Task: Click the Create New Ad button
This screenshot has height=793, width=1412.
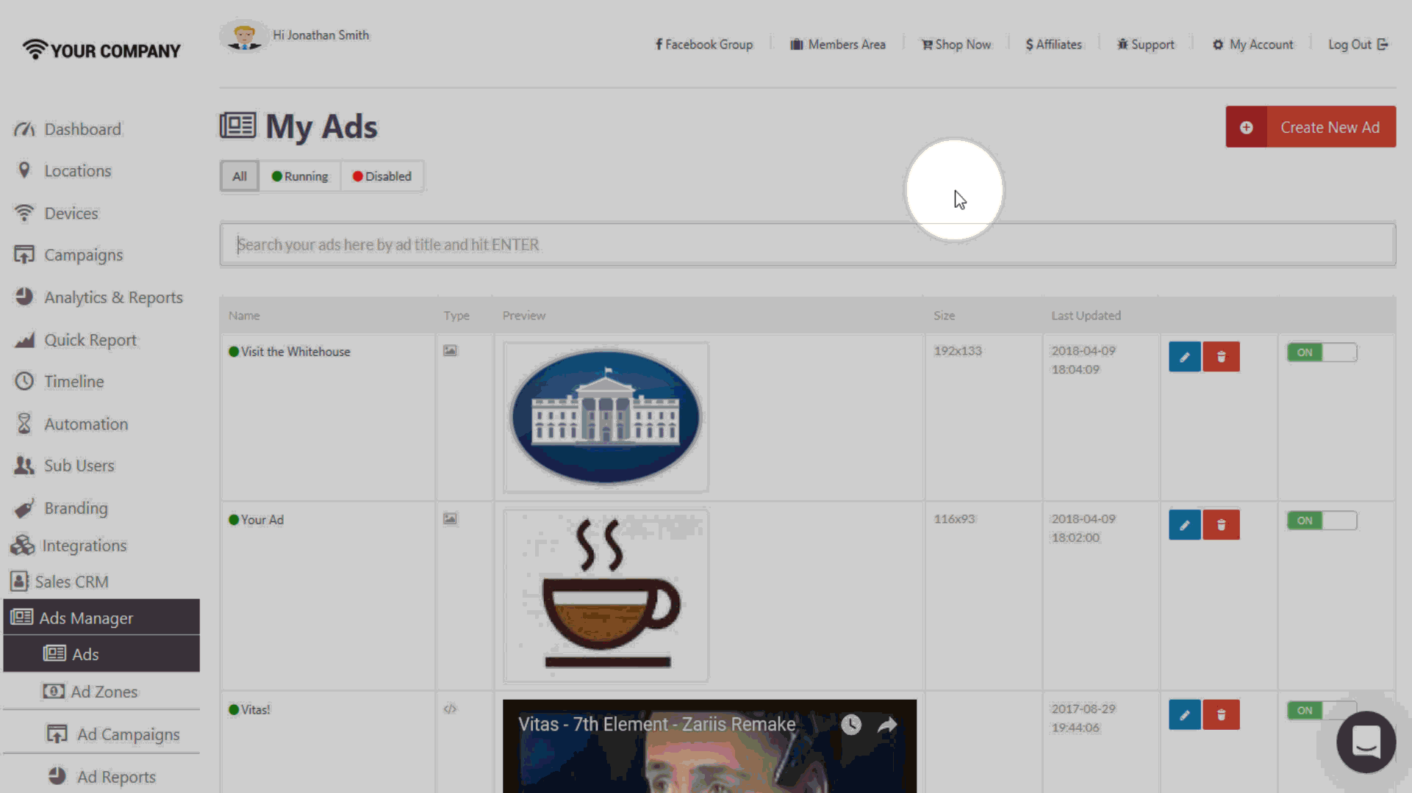Action: [1311, 127]
